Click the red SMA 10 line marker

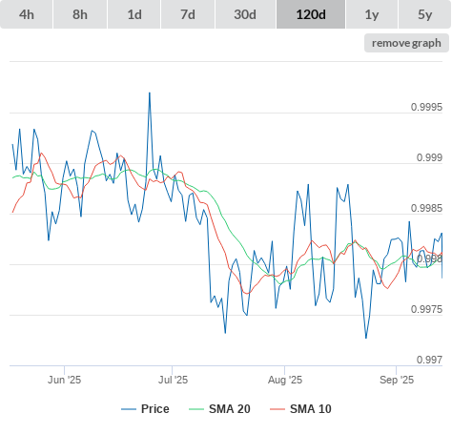[x=277, y=409]
